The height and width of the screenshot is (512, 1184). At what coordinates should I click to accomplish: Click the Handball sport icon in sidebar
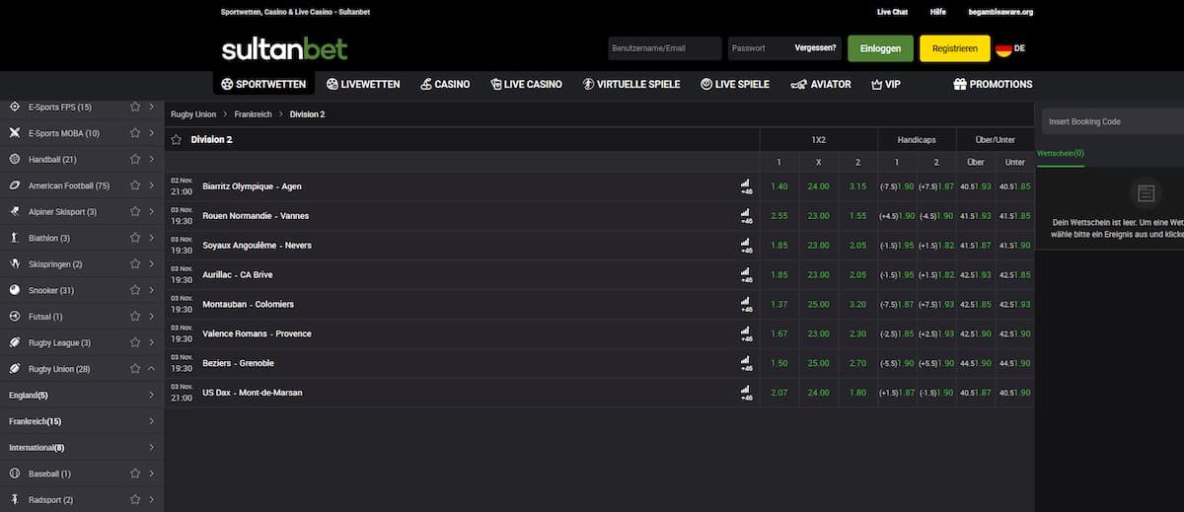click(15, 159)
